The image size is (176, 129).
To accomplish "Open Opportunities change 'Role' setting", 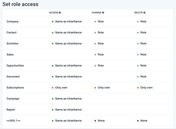I will 99,66.
